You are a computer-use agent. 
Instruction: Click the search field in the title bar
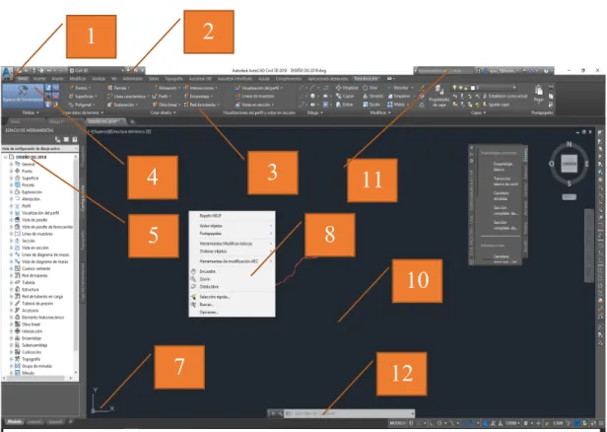[445, 70]
